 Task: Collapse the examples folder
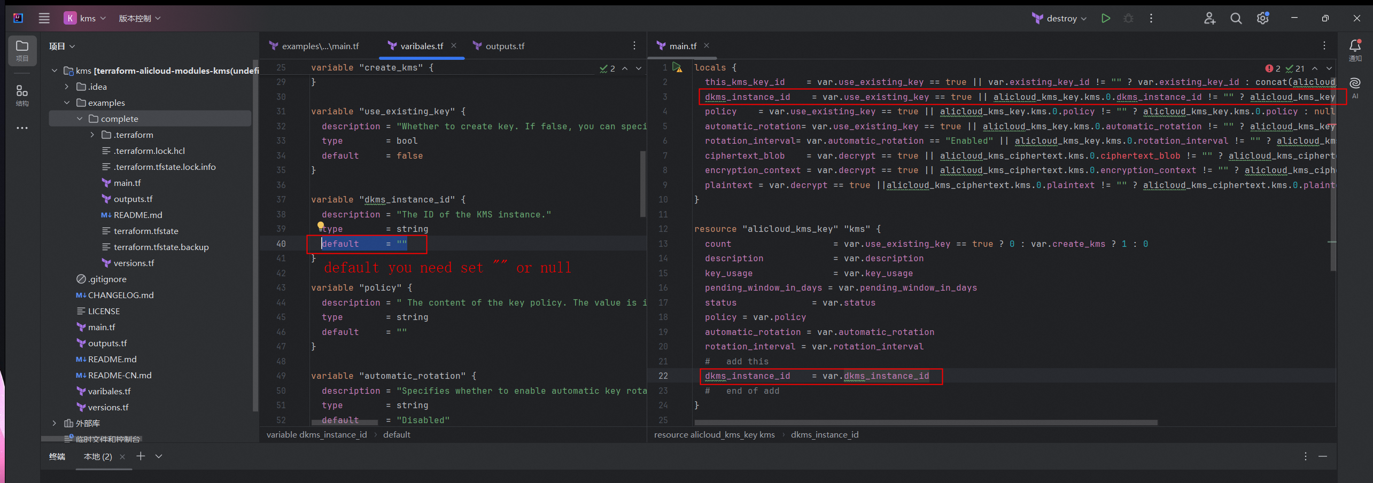(67, 103)
